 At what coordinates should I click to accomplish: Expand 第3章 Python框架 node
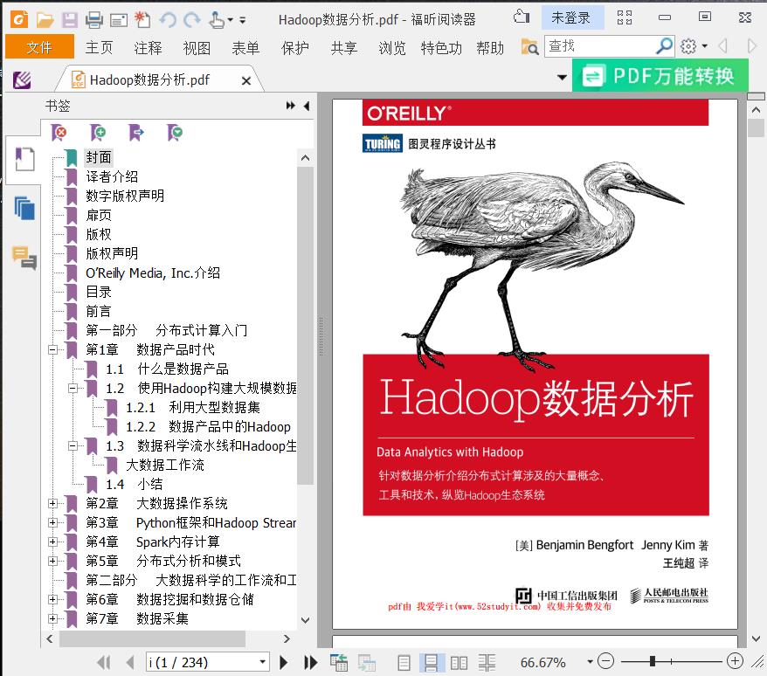click(x=52, y=523)
